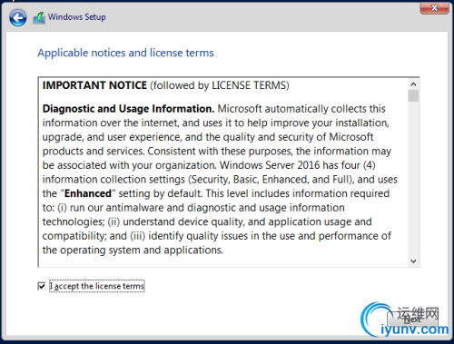Click the last line 'the operating system and applications'
Image resolution: width=454 pixels, height=344 pixels.
[x=133, y=251]
